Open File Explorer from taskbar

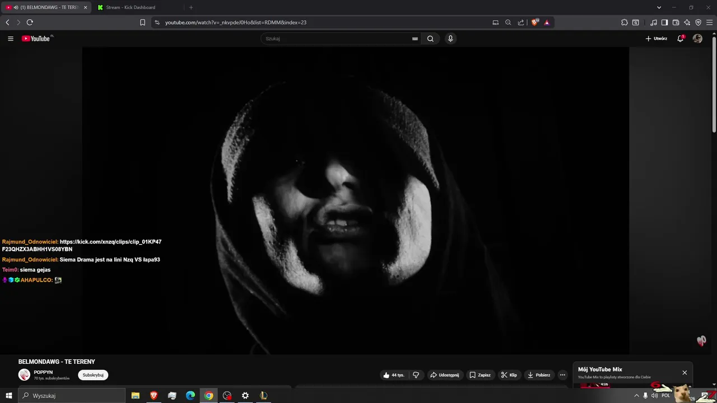pos(136,396)
